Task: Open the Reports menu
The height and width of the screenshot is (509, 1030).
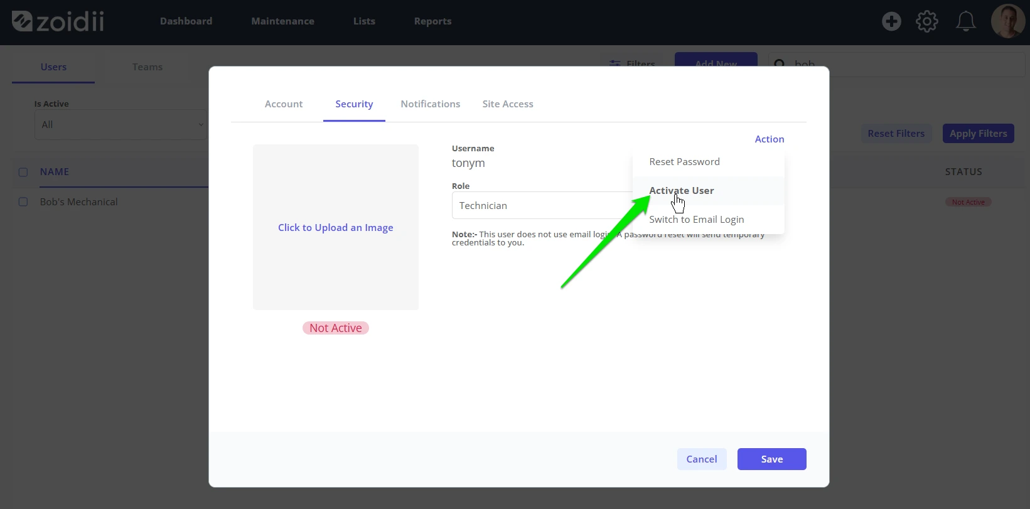Action: coord(432,21)
